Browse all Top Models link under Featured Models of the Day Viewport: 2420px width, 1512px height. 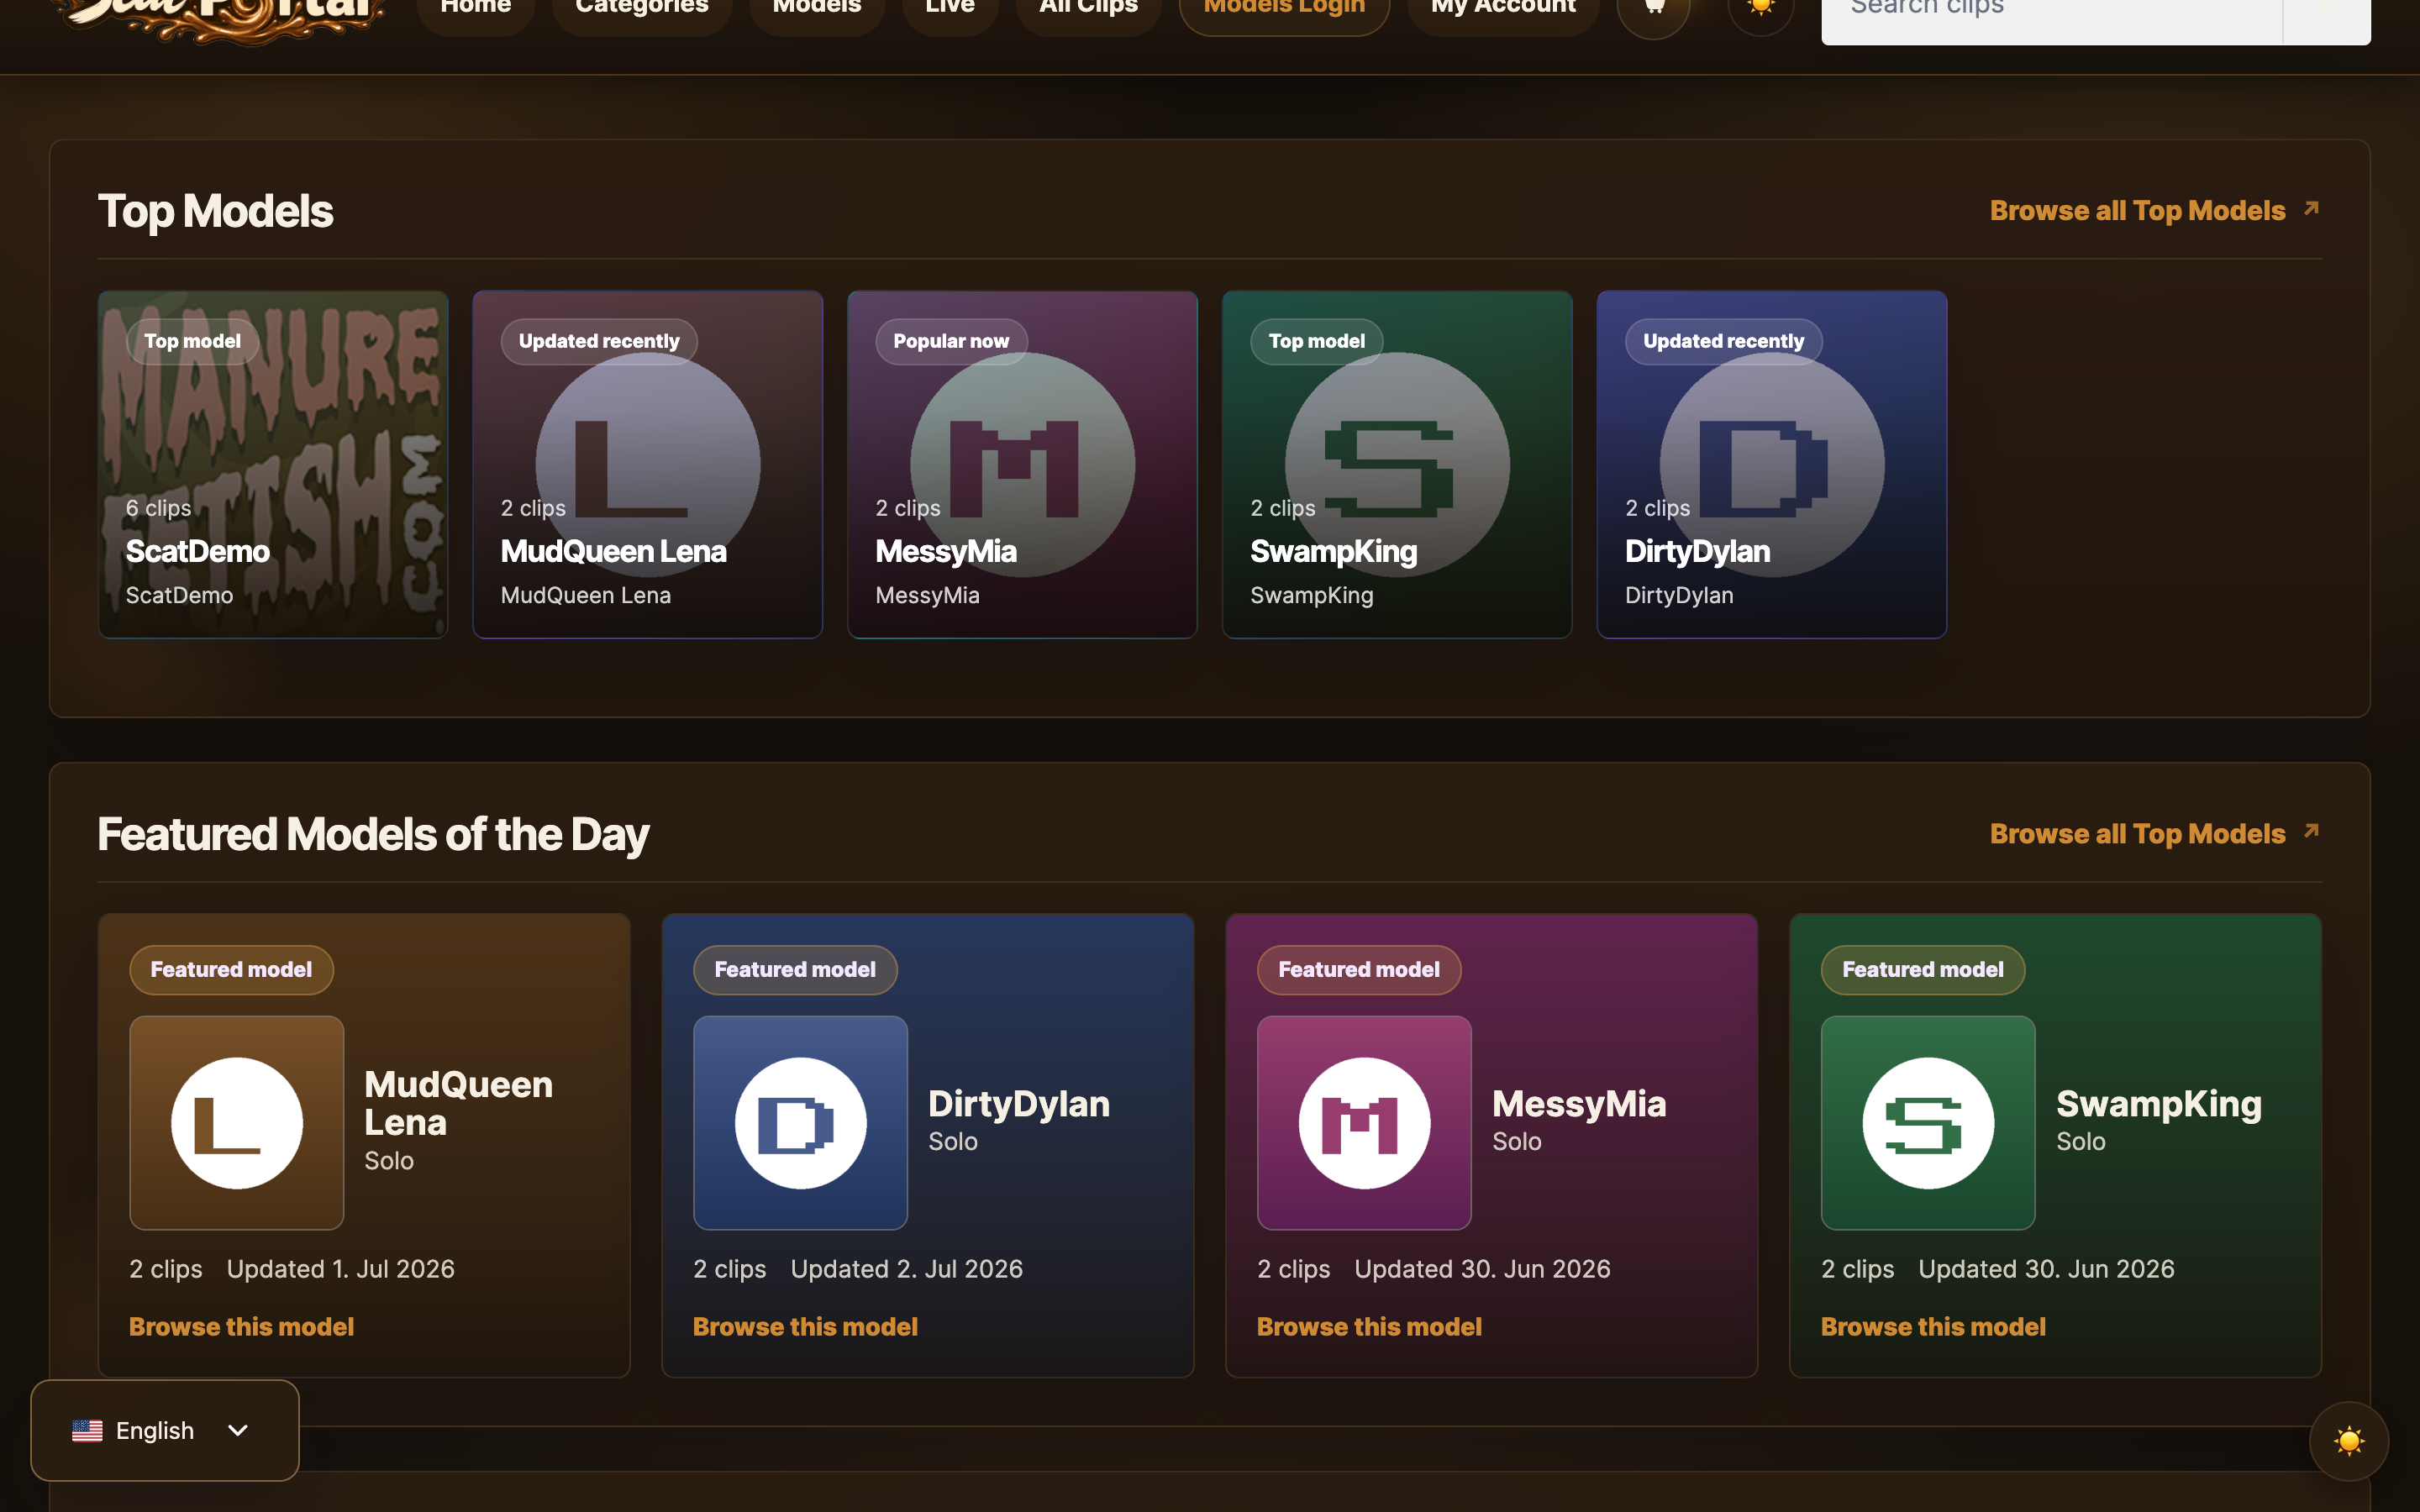point(2155,834)
